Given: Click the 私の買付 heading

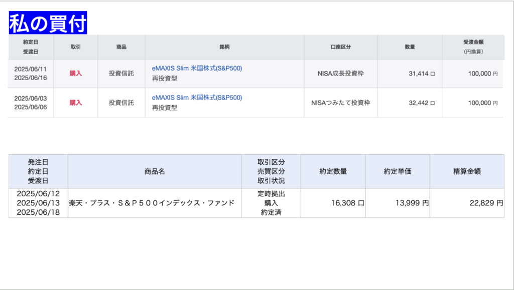Looking at the screenshot, I should click(48, 23).
